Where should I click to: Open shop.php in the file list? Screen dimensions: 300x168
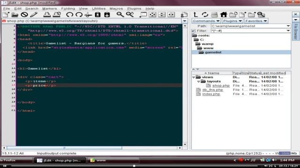(x=221, y=86)
